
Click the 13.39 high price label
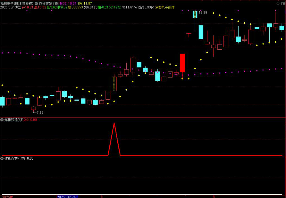[203, 12]
